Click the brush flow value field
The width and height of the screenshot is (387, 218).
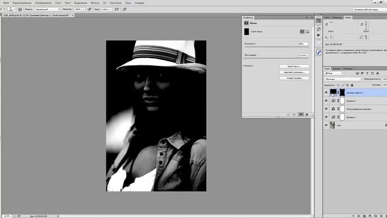point(105,10)
